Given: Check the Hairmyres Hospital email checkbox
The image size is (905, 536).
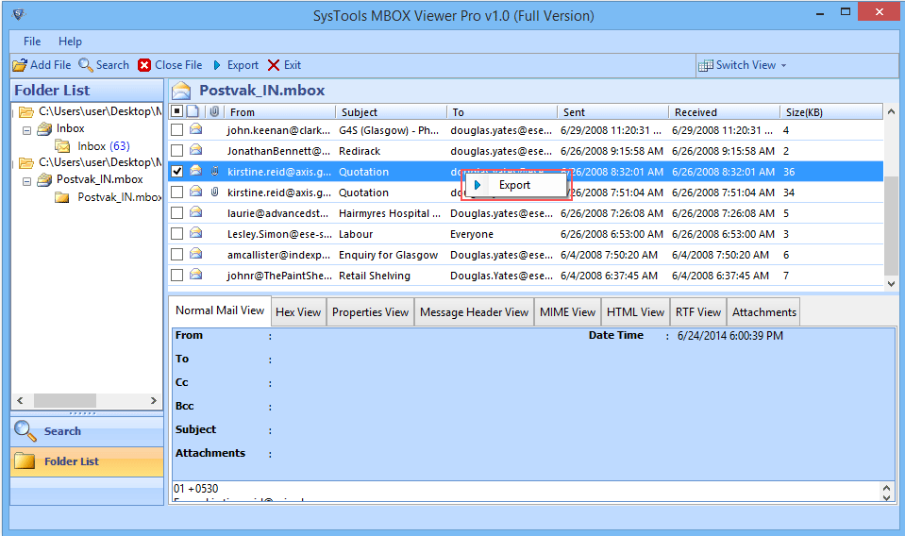Looking at the screenshot, I should pos(177,213).
